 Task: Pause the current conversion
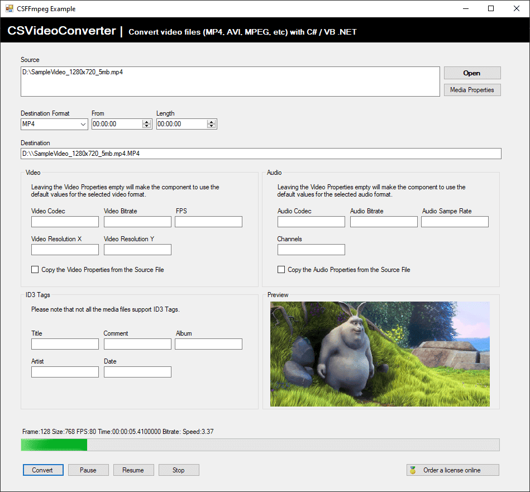pyautogui.click(x=88, y=470)
